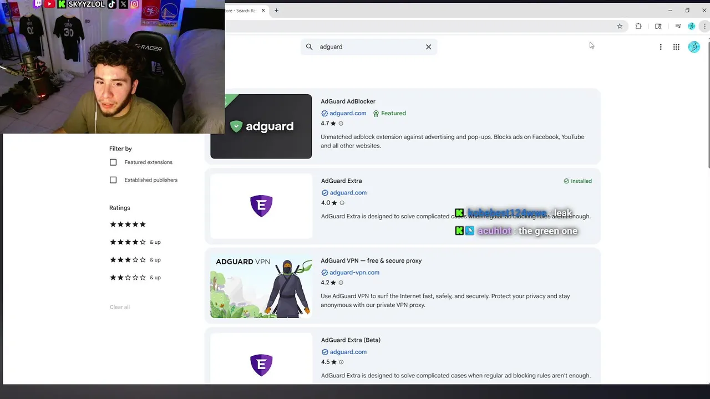Open the Google account avatar on the store page

[x=694, y=47]
